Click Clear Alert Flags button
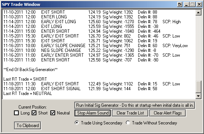Viewport: 204px width, 134px height. pos(168,113)
